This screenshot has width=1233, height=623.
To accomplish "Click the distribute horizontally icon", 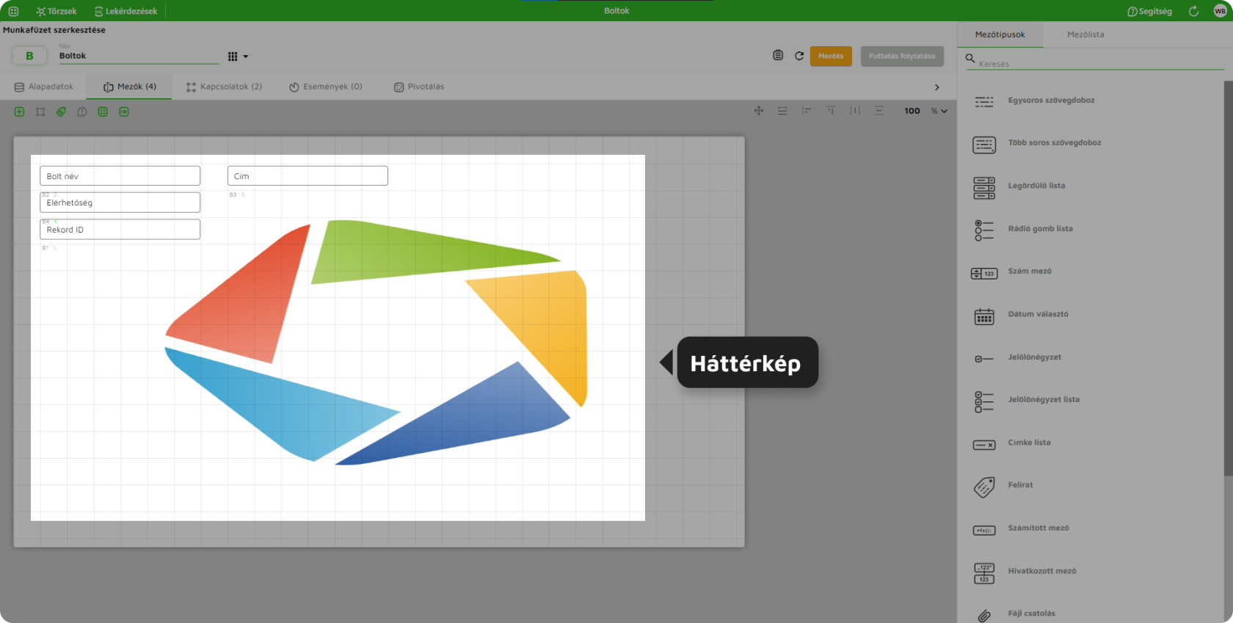I will click(x=855, y=111).
